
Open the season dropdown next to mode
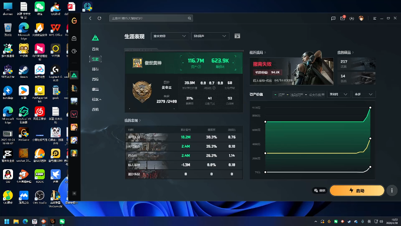point(210,36)
